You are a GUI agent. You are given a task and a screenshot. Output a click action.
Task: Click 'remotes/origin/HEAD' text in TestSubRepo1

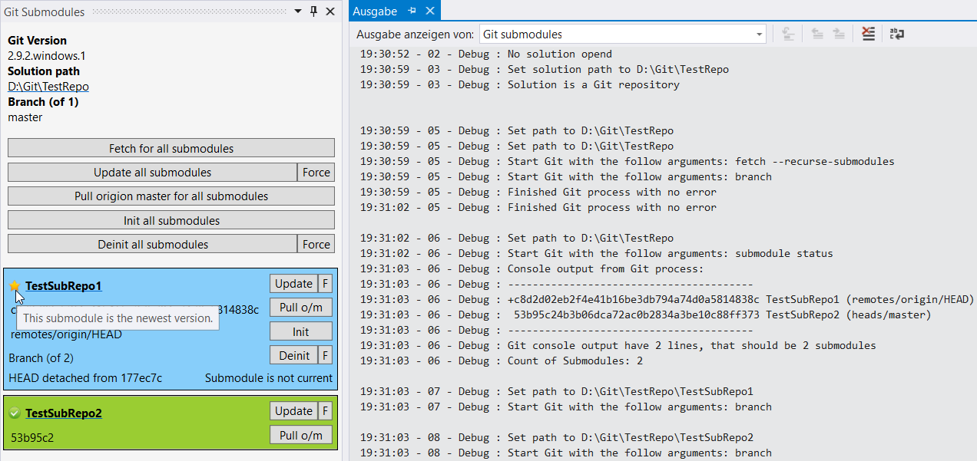(66, 334)
